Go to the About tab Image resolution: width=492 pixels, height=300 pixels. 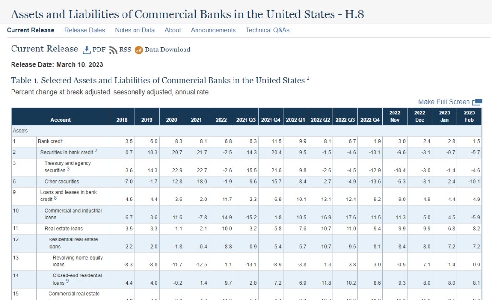pyautogui.click(x=173, y=30)
